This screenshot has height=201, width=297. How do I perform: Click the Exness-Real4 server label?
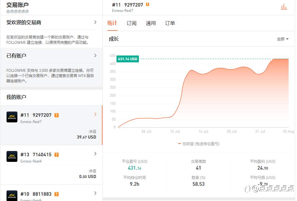(31, 161)
